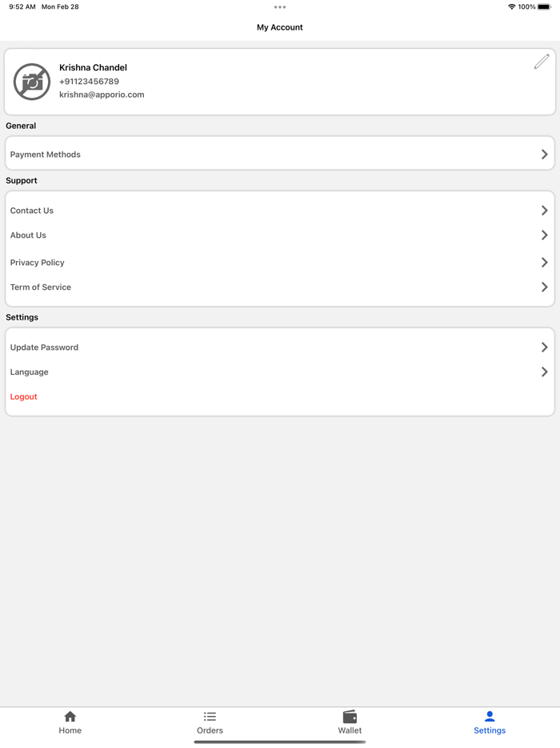Screen dimensions: 560x748
Task: Expand the Language chevron
Action: tap(544, 372)
